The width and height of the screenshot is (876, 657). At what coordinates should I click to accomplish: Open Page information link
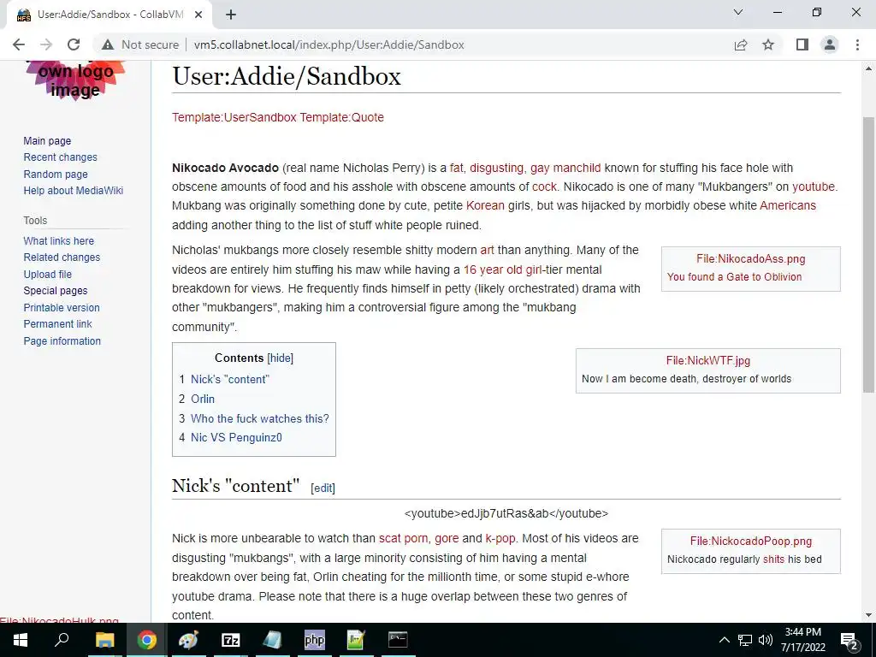(x=62, y=340)
